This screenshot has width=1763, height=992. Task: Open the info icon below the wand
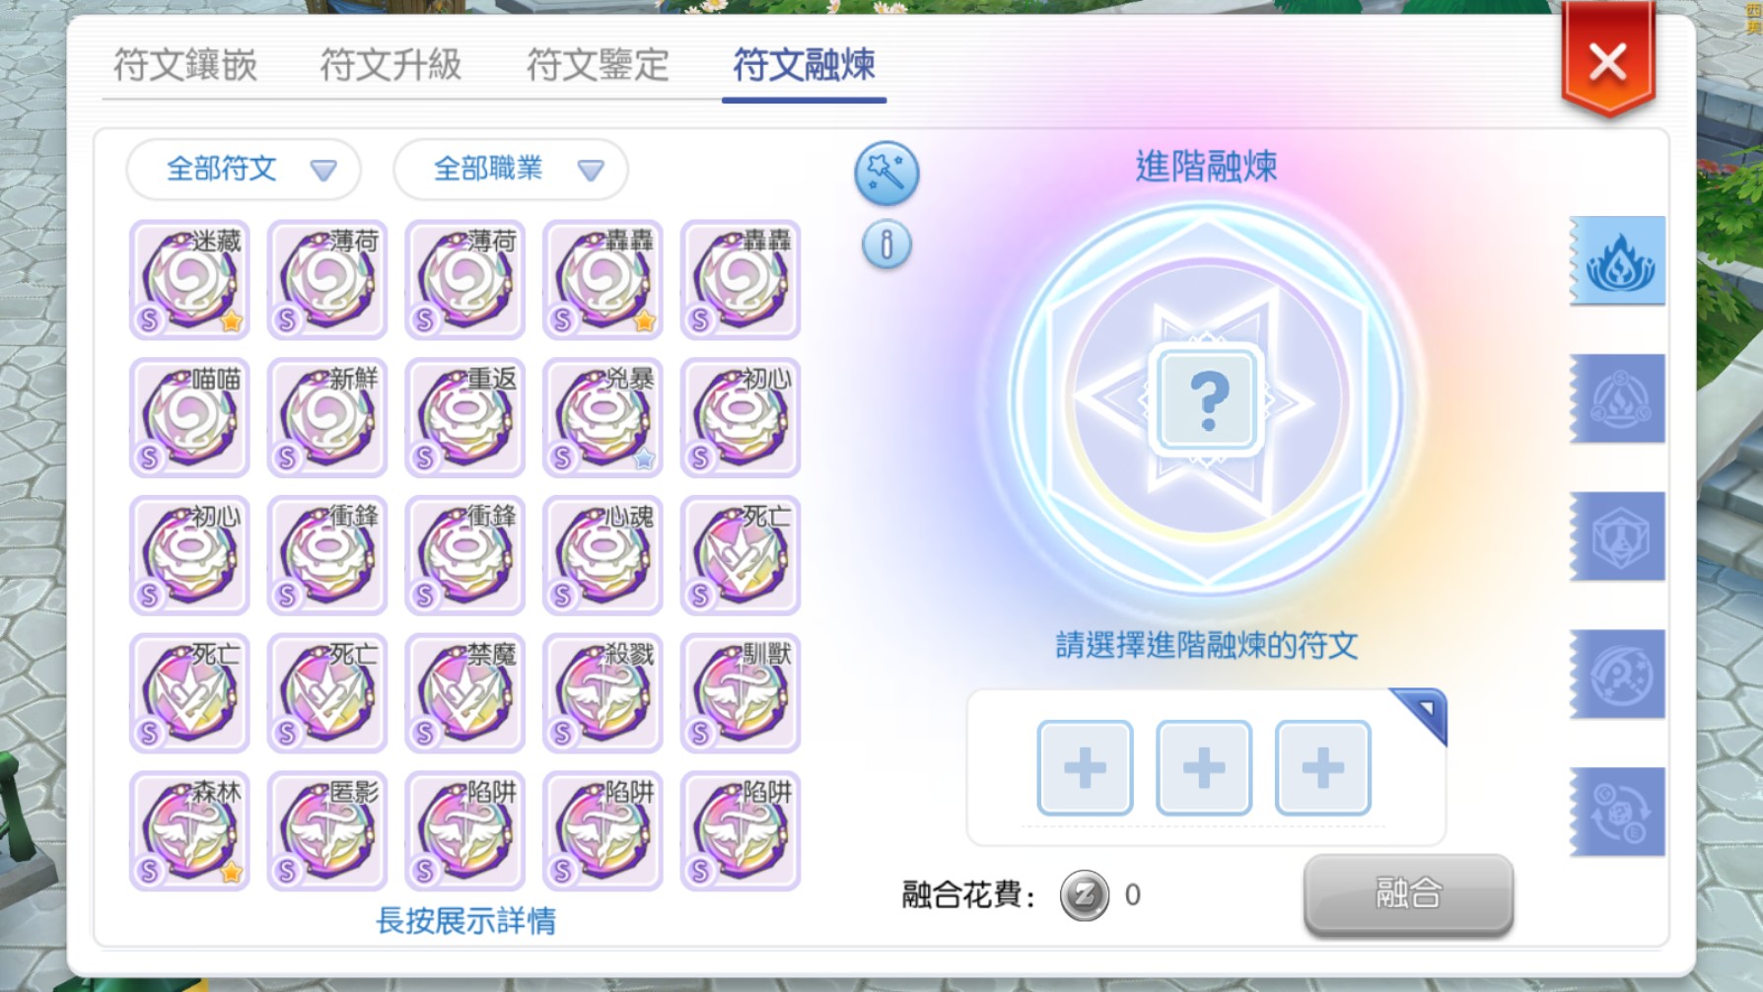(x=886, y=245)
